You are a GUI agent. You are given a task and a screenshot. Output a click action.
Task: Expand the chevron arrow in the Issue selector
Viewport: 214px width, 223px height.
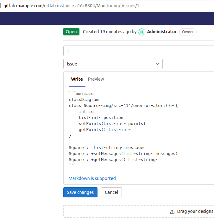pyautogui.click(x=158, y=64)
